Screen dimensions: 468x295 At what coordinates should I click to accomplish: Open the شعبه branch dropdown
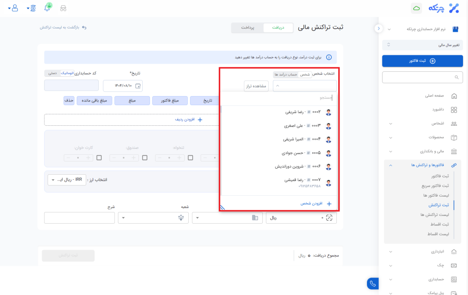tap(154, 218)
